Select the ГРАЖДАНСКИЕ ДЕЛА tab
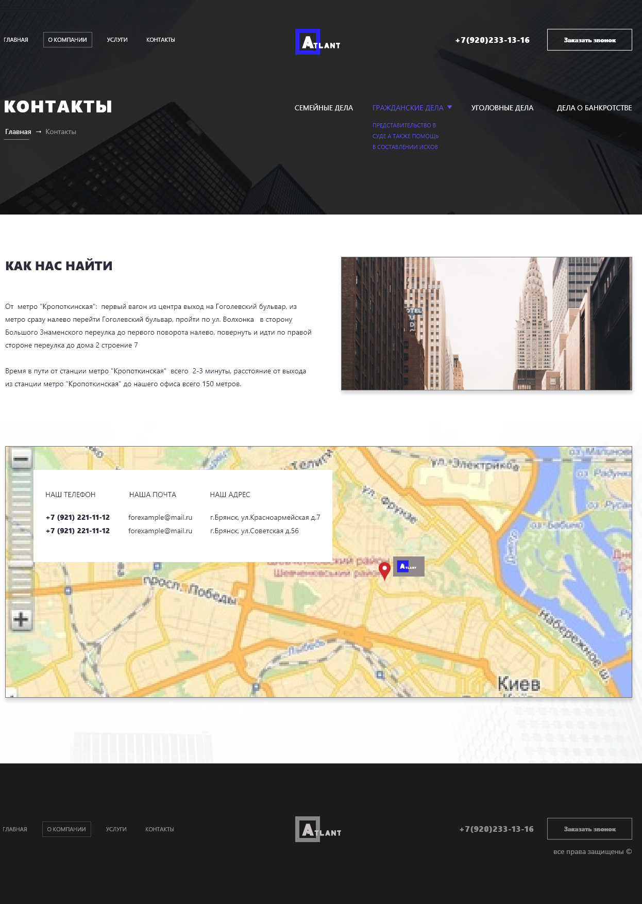Screen dimensions: 642x904 point(408,108)
